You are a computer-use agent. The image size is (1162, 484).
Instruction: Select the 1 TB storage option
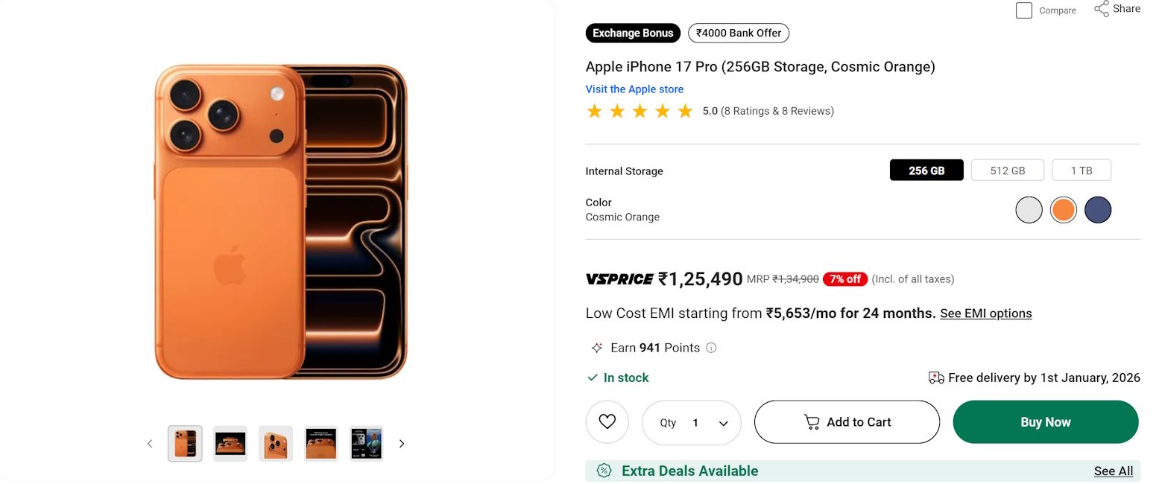(1081, 170)
